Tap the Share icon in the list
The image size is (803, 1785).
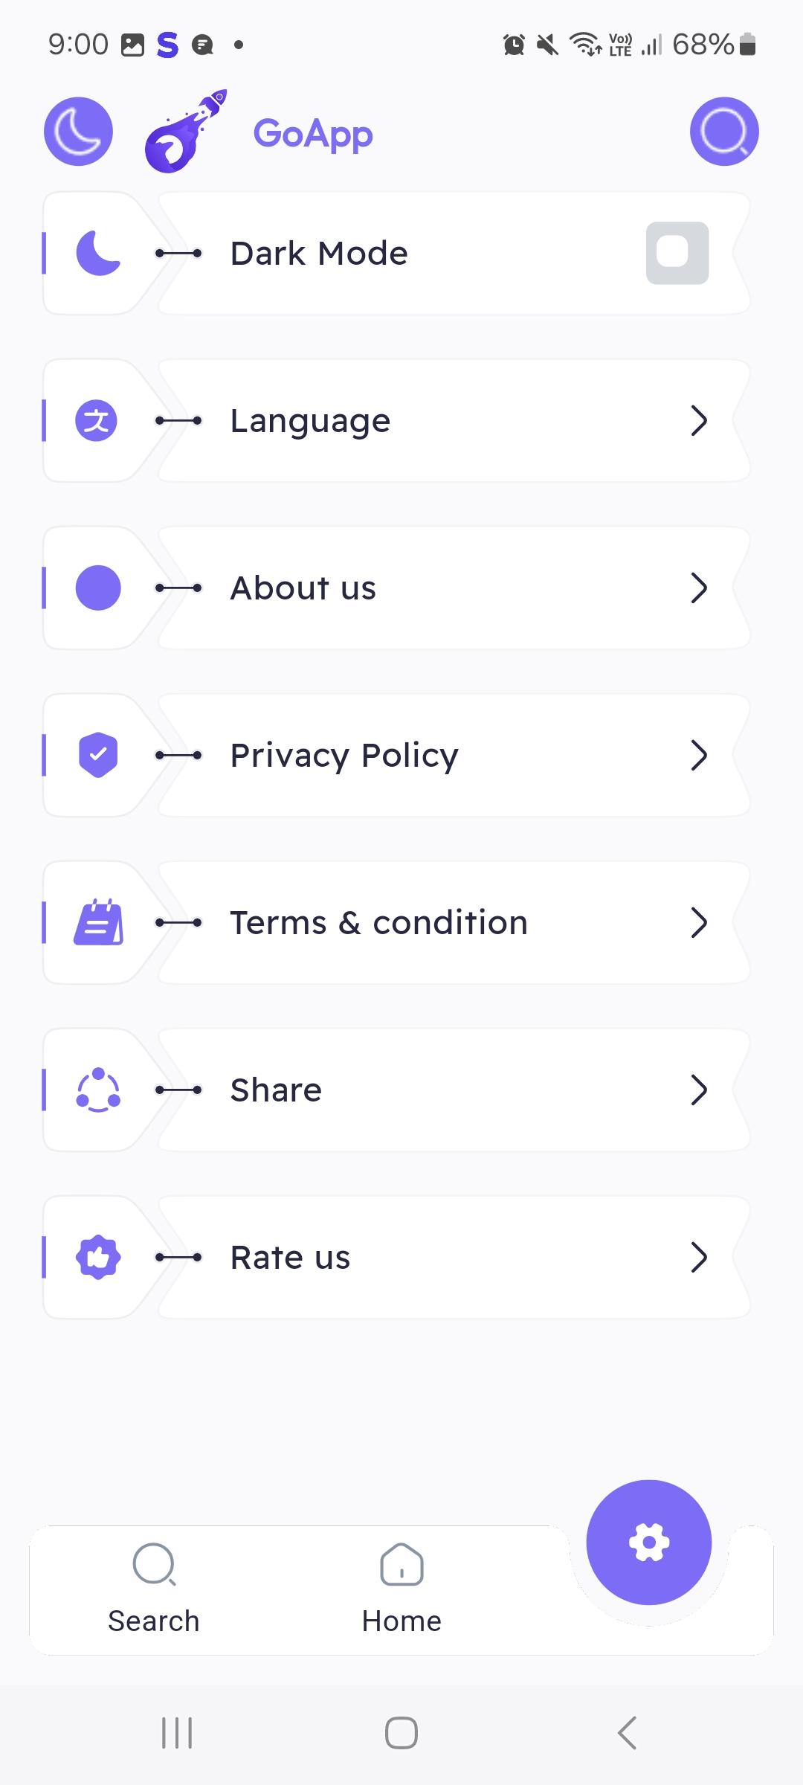pyautogui.click(x=98, y=1090)
